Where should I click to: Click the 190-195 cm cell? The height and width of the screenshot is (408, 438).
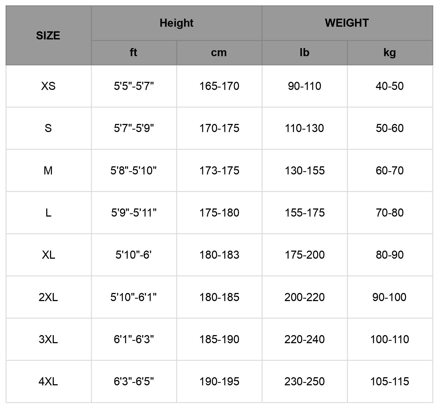219,382
